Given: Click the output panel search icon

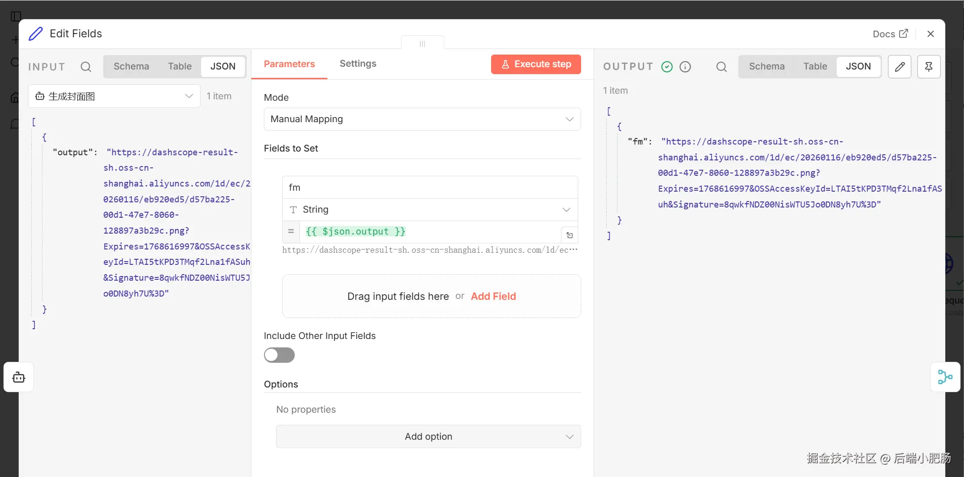Looking at the screenshot, I should click(x=721, y=67).
